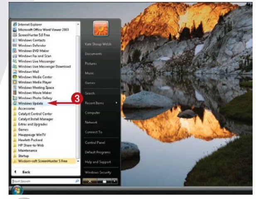
Task: Click the lock button in Start menu
Action: click(104, 181)
